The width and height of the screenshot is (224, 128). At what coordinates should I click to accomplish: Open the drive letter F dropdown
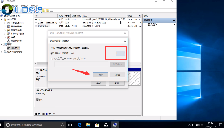click(121, 53)
